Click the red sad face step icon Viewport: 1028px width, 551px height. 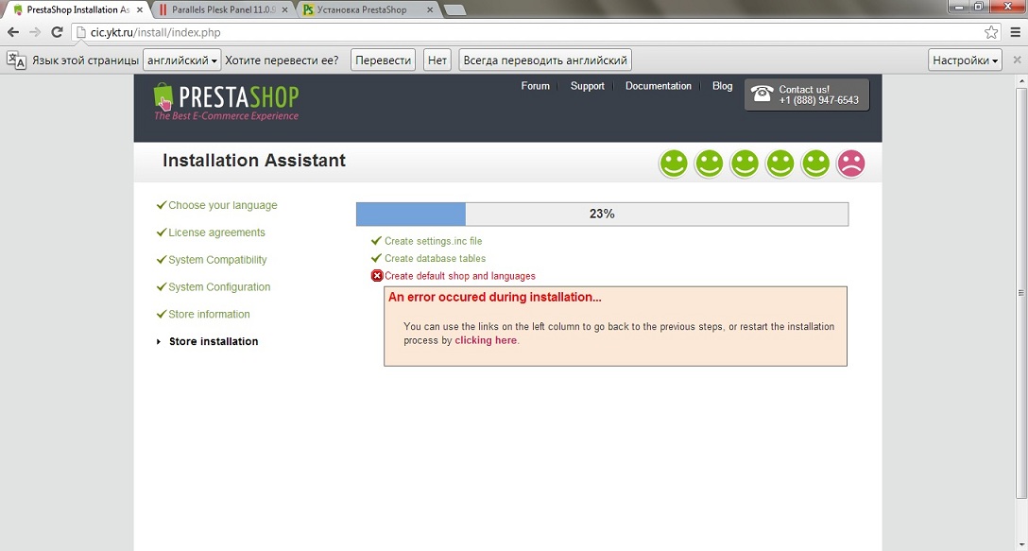pos(851,163)
